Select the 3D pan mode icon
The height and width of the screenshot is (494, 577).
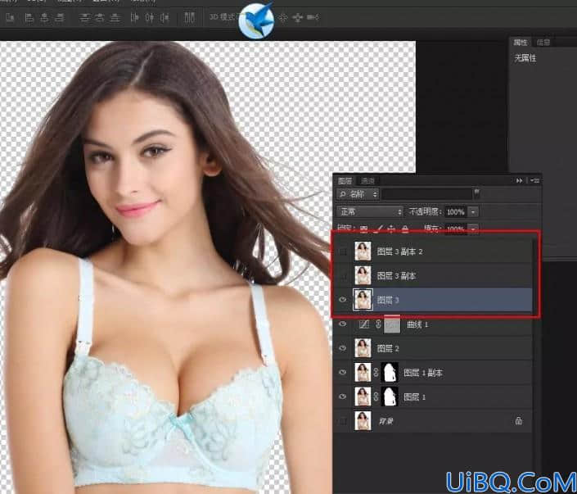(x=282, y=17)
